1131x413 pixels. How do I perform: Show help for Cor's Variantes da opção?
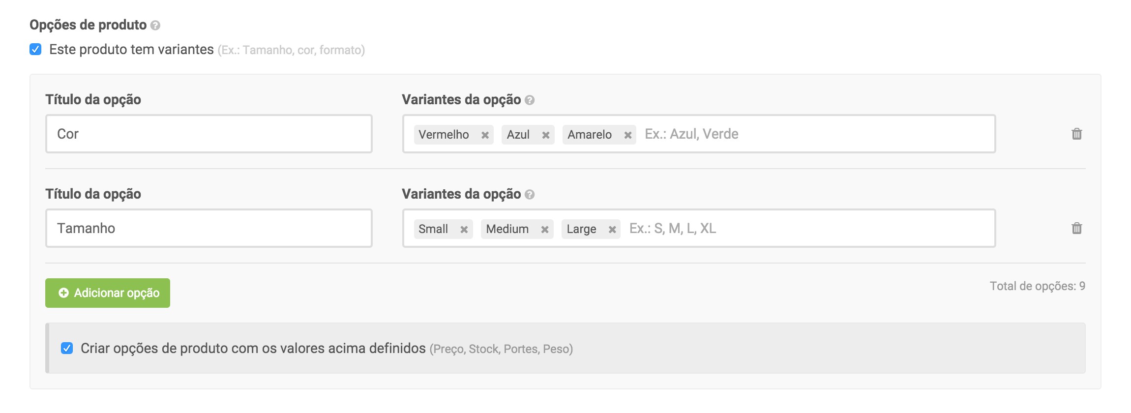pos(530,100)
